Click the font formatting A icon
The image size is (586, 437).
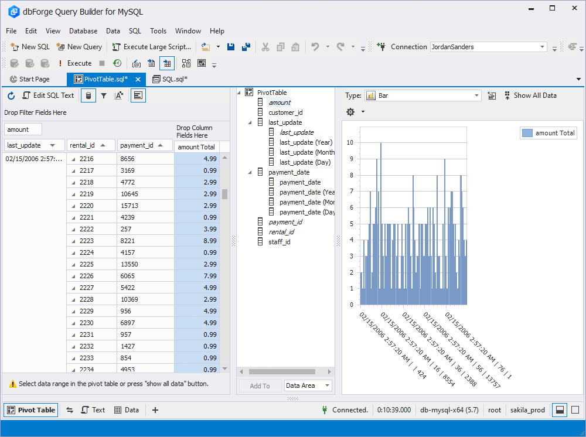pos(119,95)
